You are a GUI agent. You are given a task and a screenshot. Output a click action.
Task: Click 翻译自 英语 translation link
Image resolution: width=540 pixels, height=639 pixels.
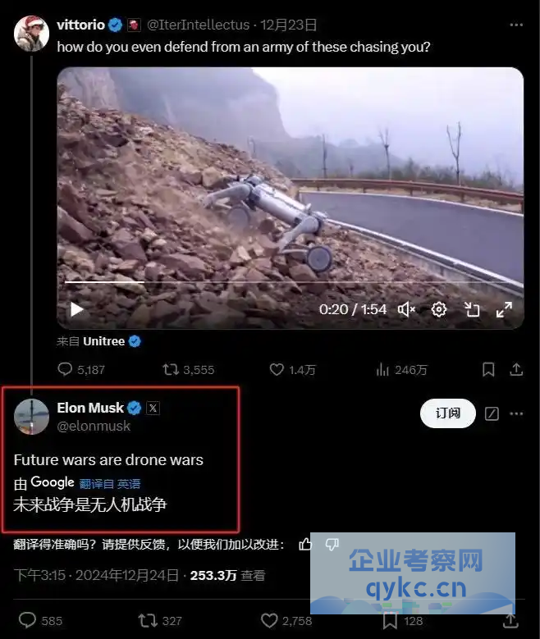[x=110, y=484]
